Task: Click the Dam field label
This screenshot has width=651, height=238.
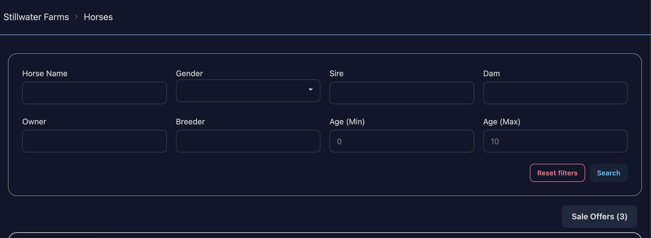Action: click(492, 74)
